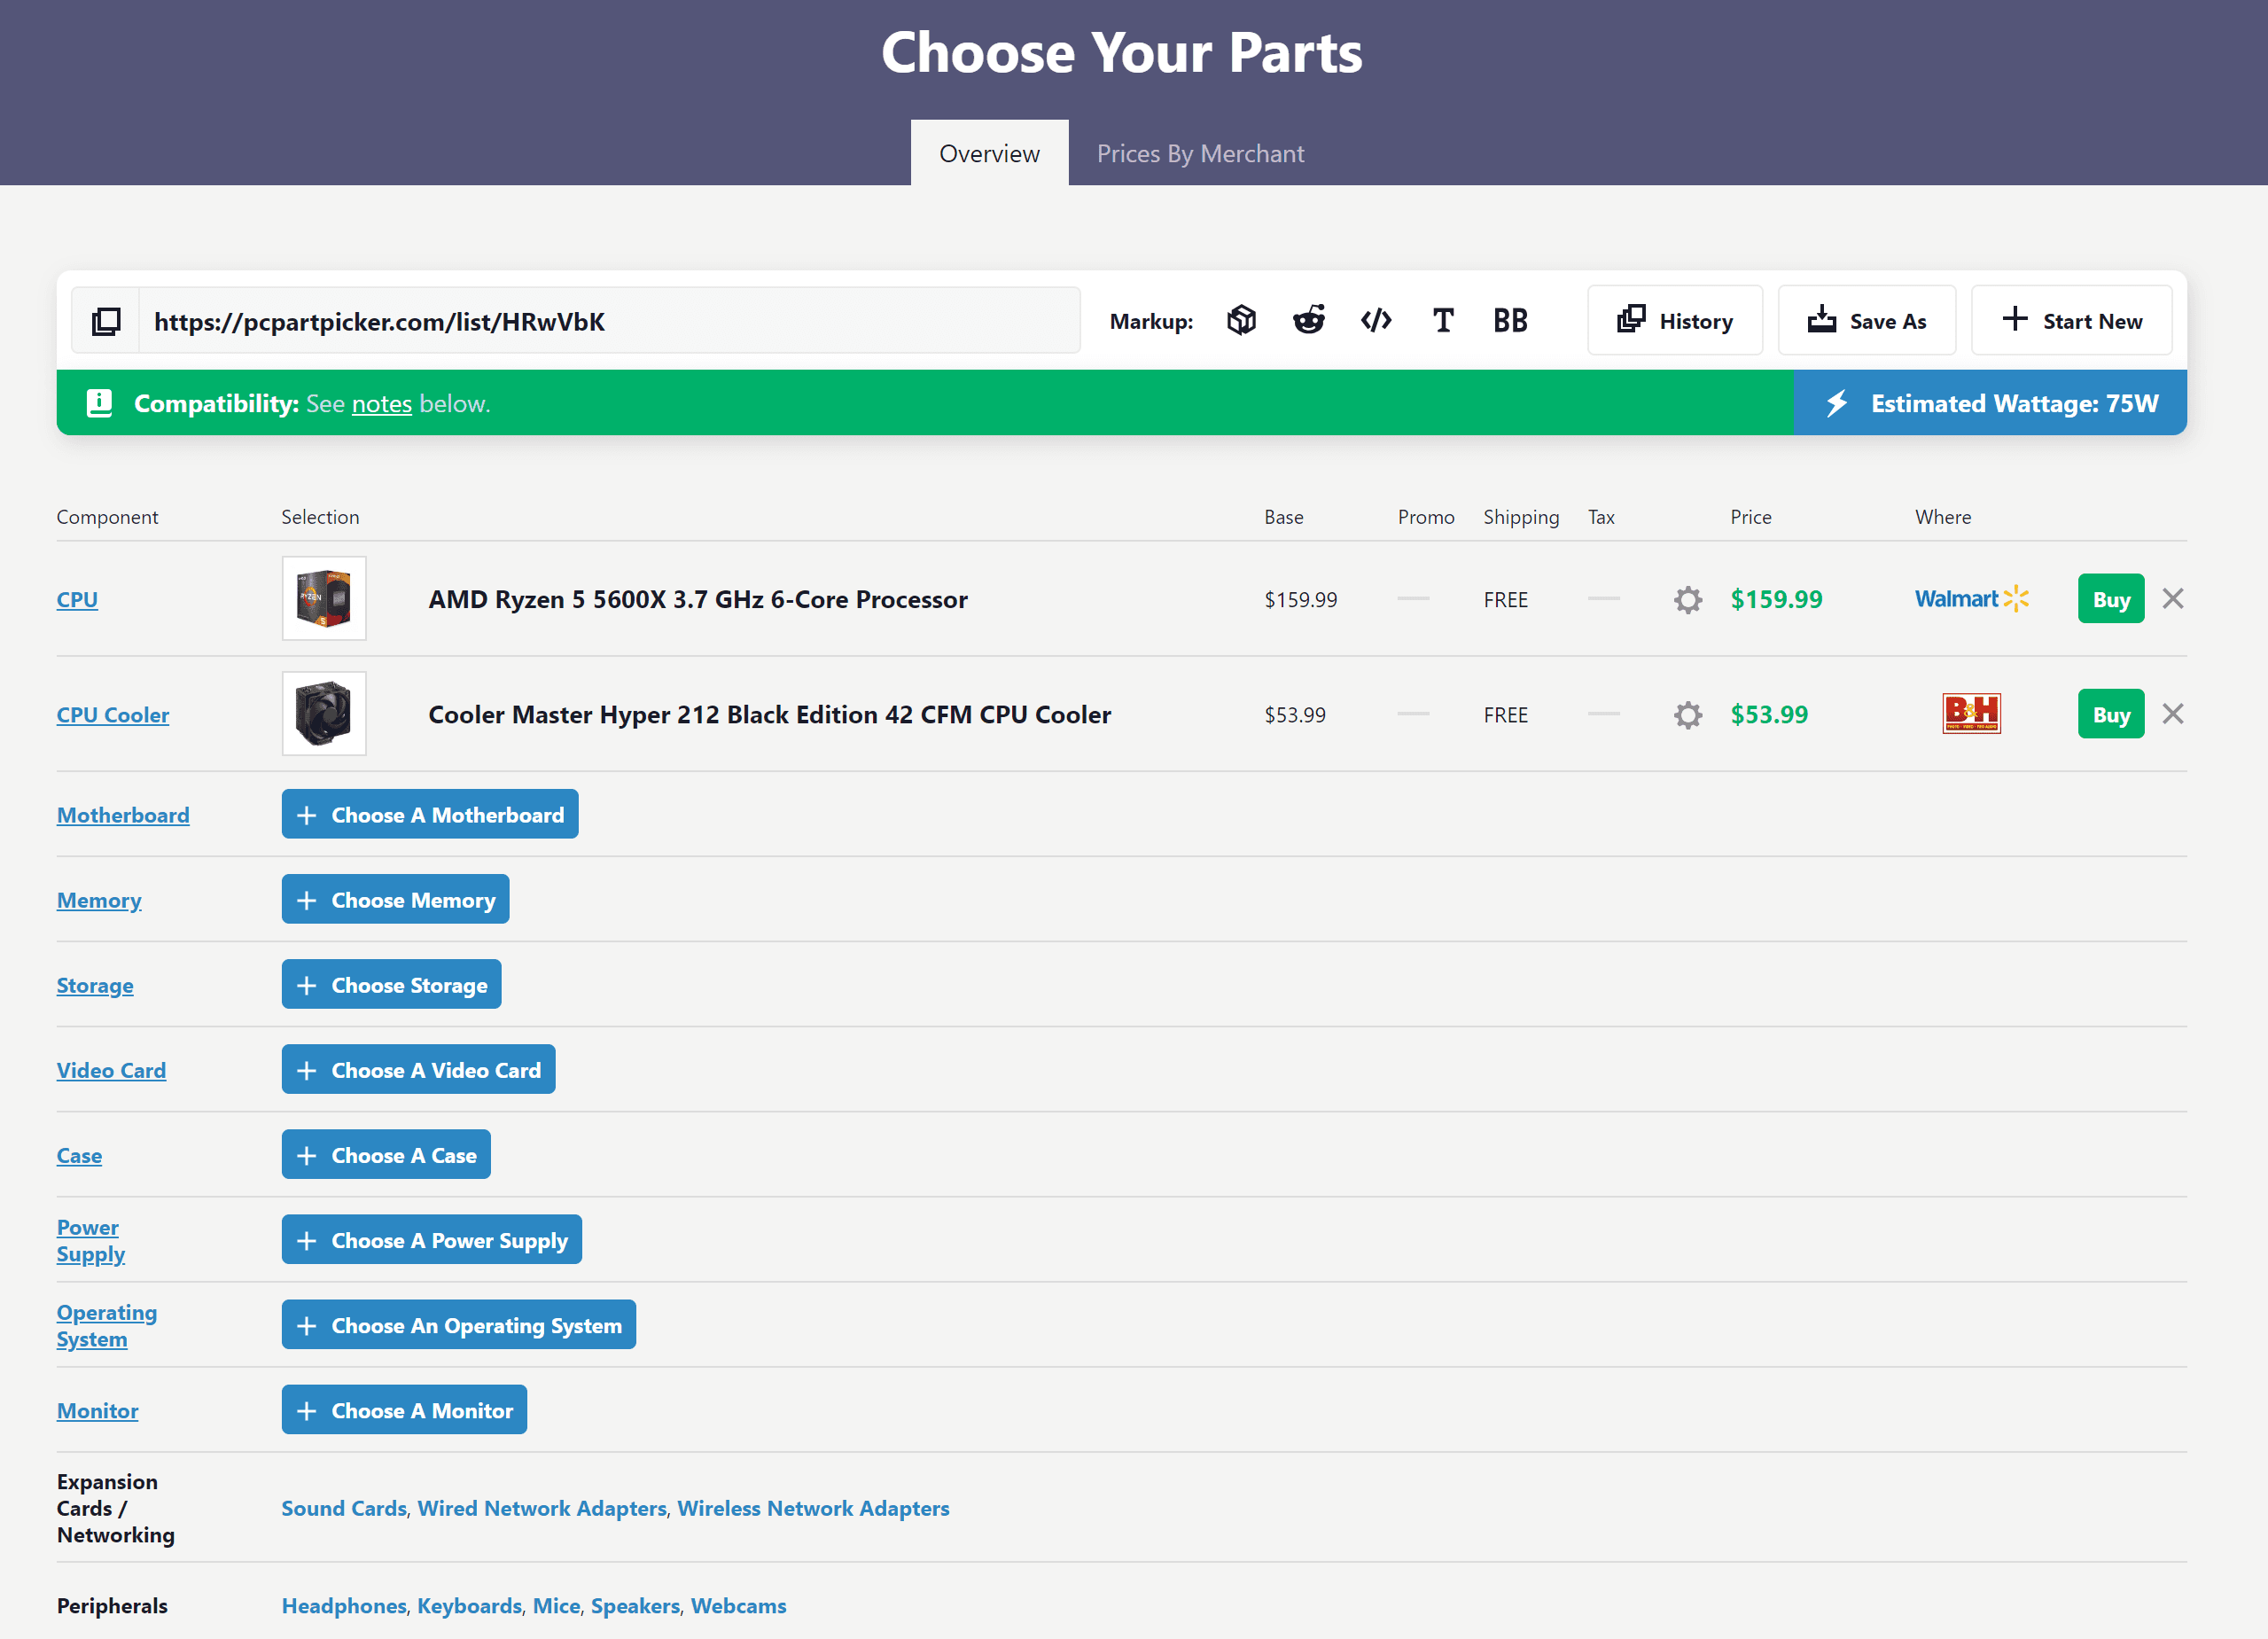This screenshot has height=1639, width=2268.
Task: Remove the CPU Cooler from the list
Action: (x=2173, y=713)
